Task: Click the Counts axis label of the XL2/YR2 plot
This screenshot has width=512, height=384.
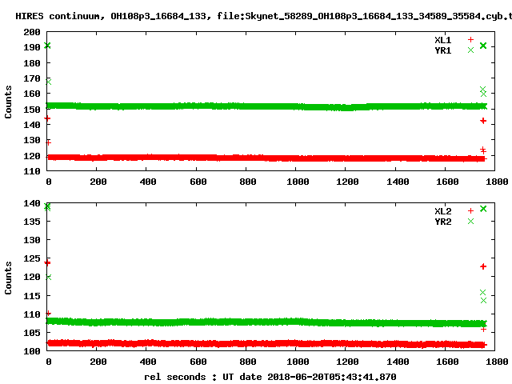Action: pos(8,278)
